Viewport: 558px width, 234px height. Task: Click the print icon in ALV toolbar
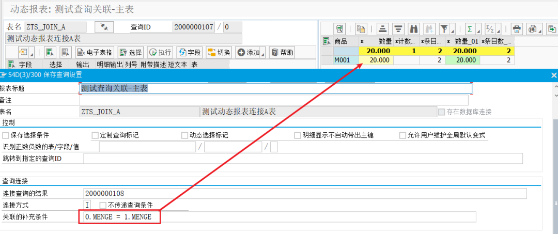tap(517, 28)
